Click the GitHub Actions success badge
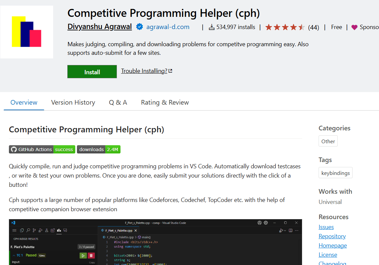 click(42, 149)
